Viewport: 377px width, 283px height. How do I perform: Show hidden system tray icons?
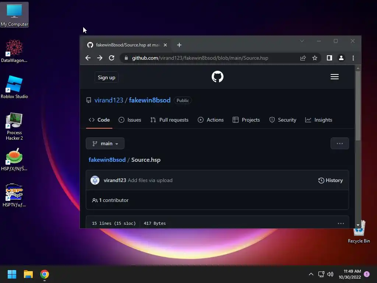tap(311, 274)
